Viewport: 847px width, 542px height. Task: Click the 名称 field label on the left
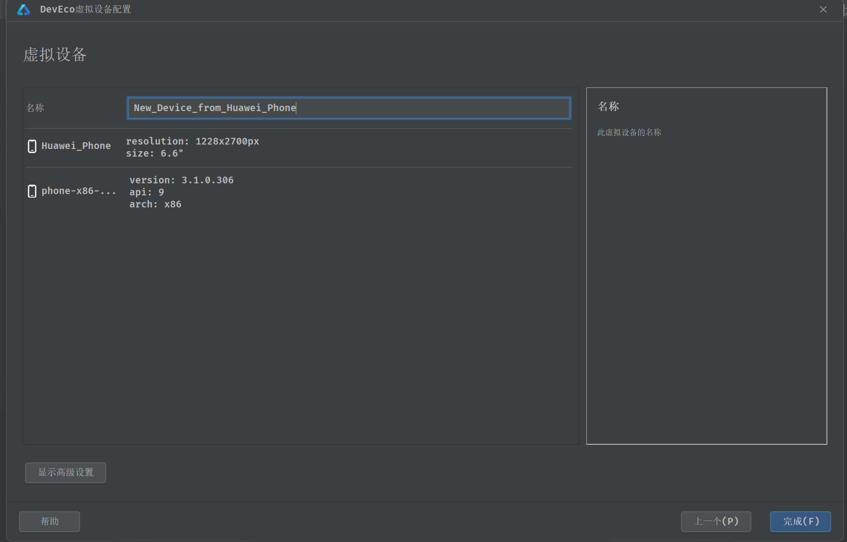(x=35, y=108)
